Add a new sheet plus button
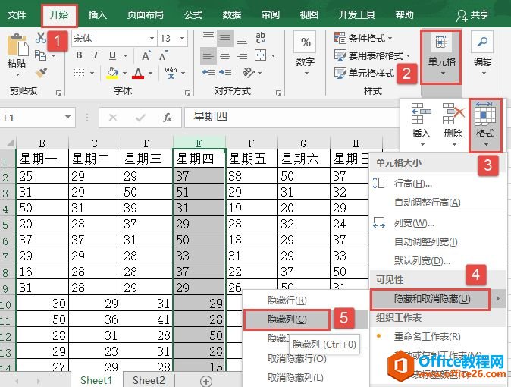Screen dimensions: 511x387 205,381
